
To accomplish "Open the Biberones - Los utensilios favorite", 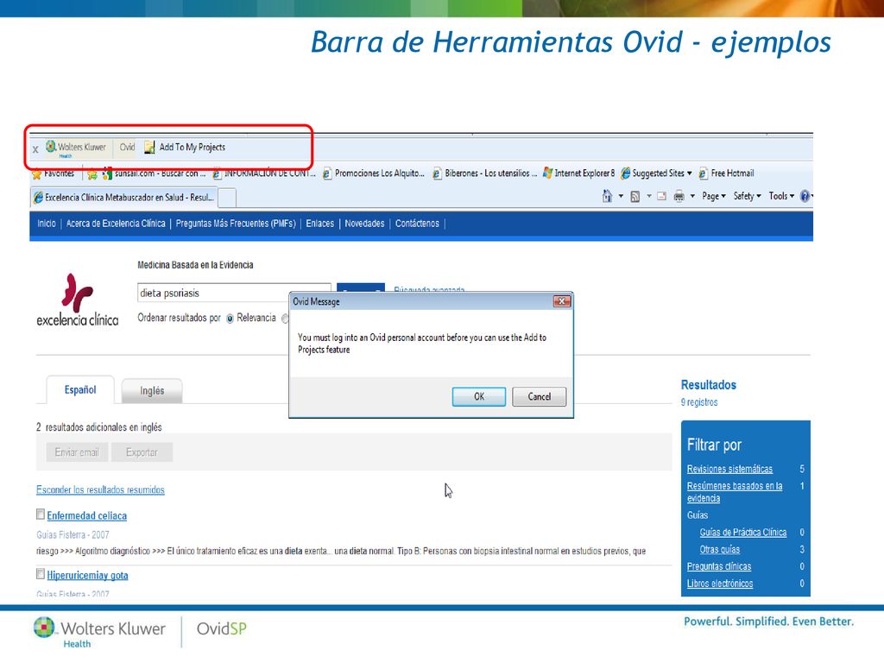I will pyautogui.click(x=484, y=174).
